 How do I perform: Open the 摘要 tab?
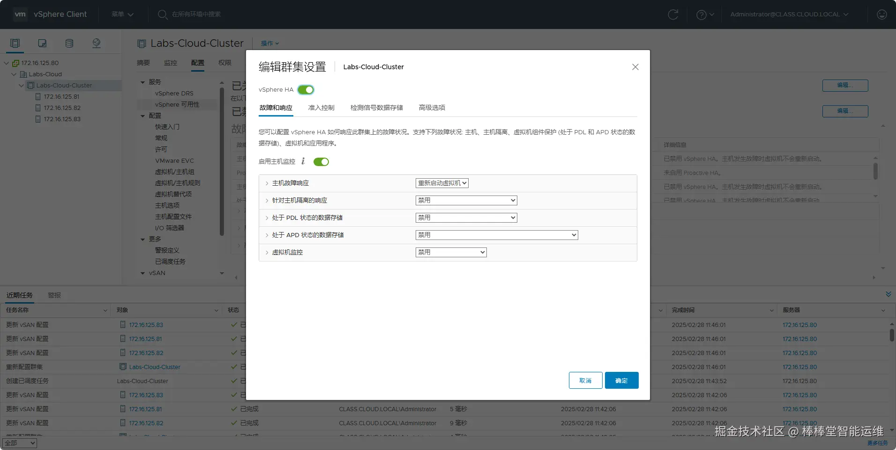[x=143, y=63]
